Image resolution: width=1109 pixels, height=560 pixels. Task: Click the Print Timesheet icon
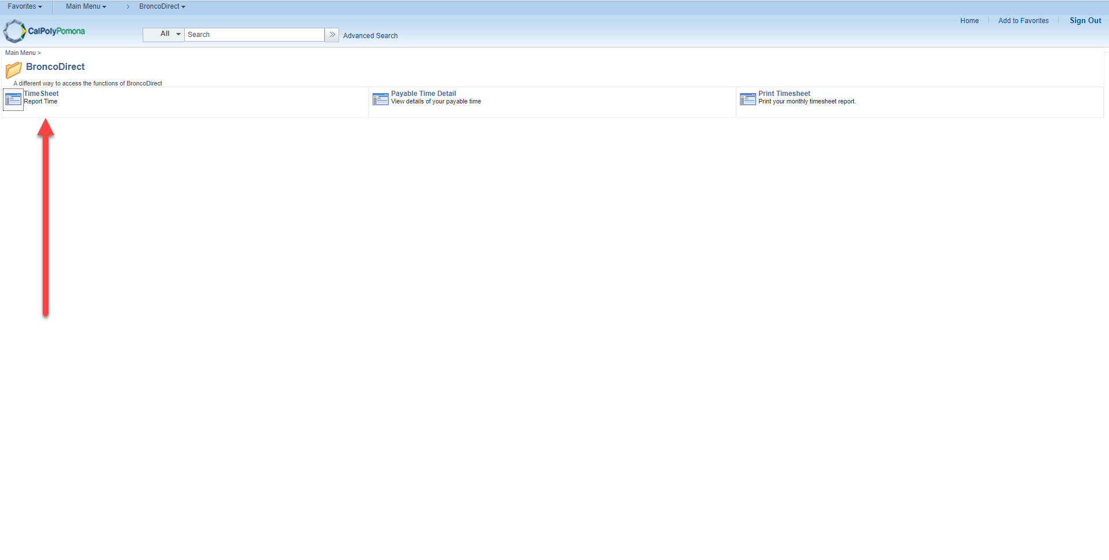point(747,99)
